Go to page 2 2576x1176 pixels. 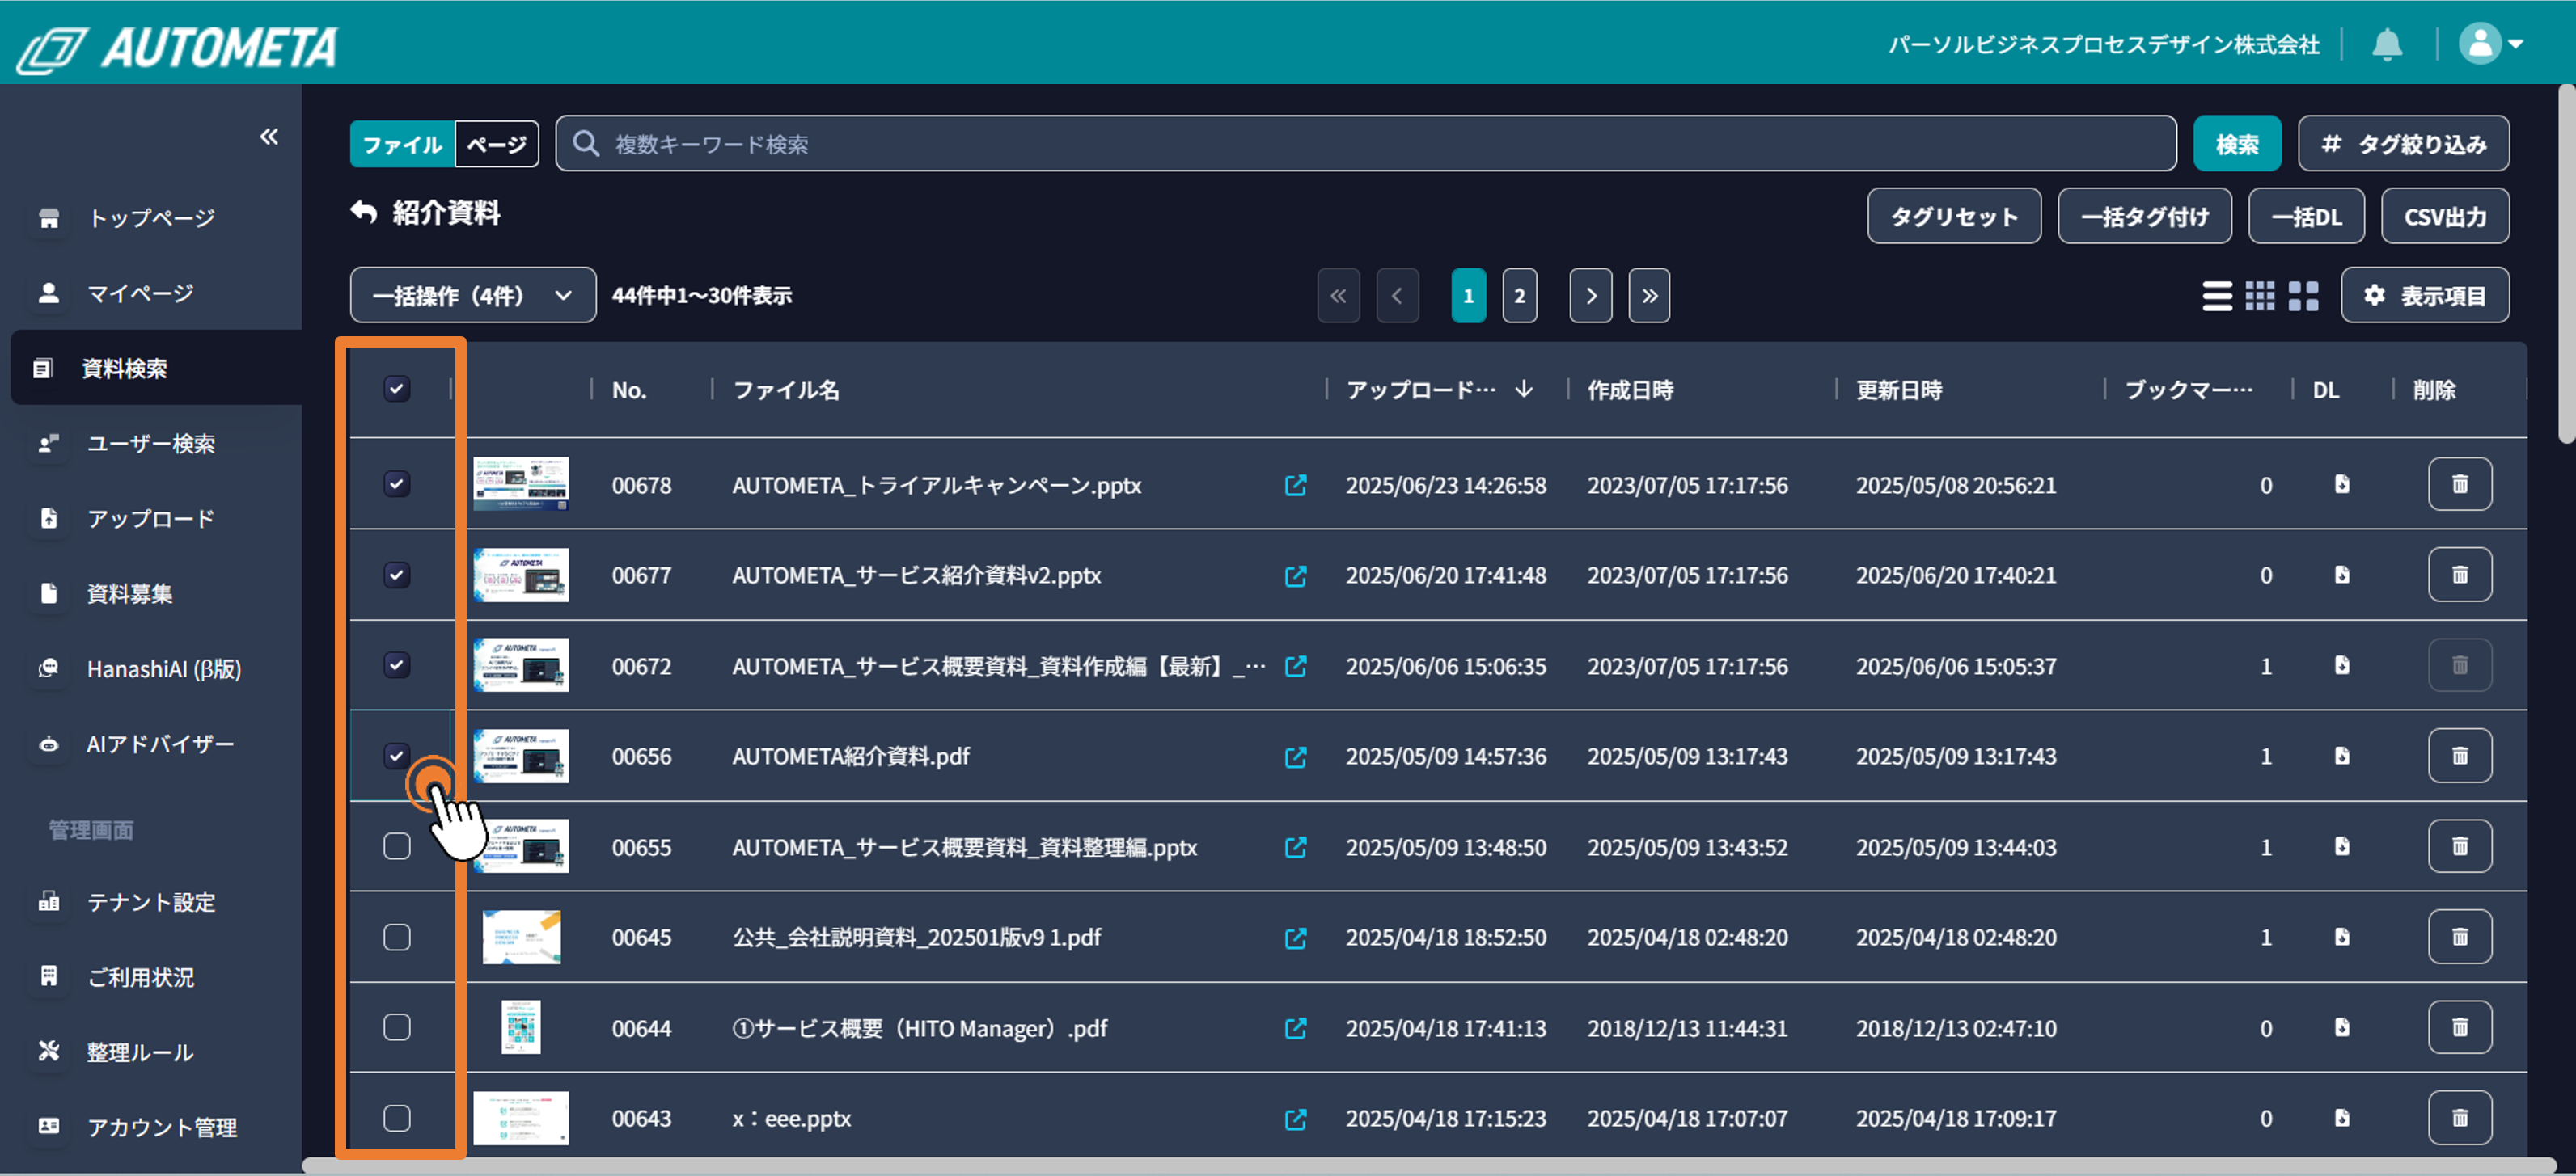(1519, 296)
